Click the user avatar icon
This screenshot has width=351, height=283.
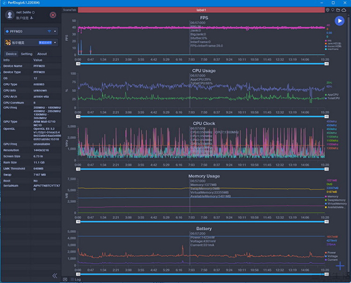tap(11, 14)
